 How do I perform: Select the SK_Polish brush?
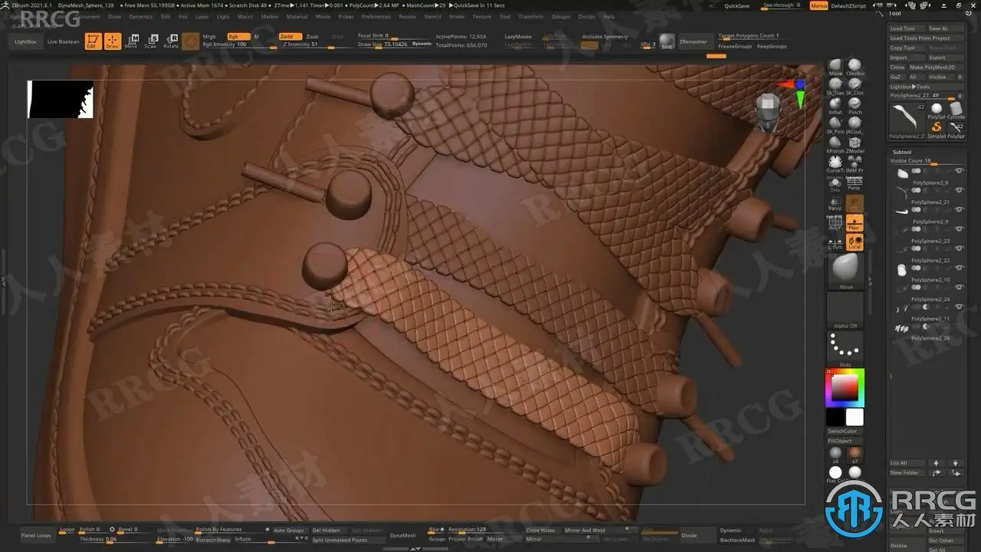pos(835,125)
